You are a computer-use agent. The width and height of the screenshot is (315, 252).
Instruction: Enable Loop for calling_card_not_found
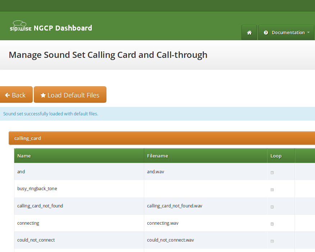(x=272, y=207)
